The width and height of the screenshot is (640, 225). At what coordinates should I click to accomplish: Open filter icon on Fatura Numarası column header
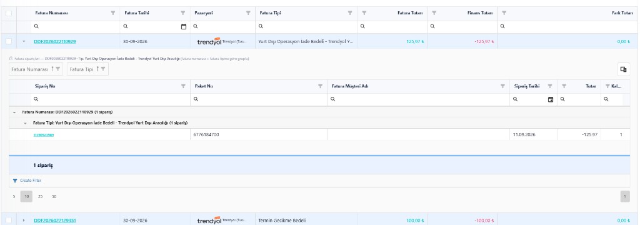113,13
